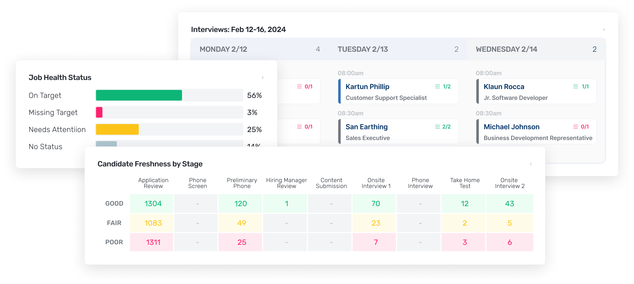Select the Wednesday 2/14 column header
Viewport: 634px width, 284px height.
tap(506, 49)
